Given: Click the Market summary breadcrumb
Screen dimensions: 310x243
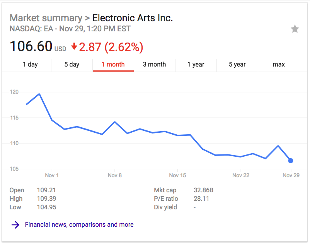Looking at the screenshot, I should tap(46, 18).
